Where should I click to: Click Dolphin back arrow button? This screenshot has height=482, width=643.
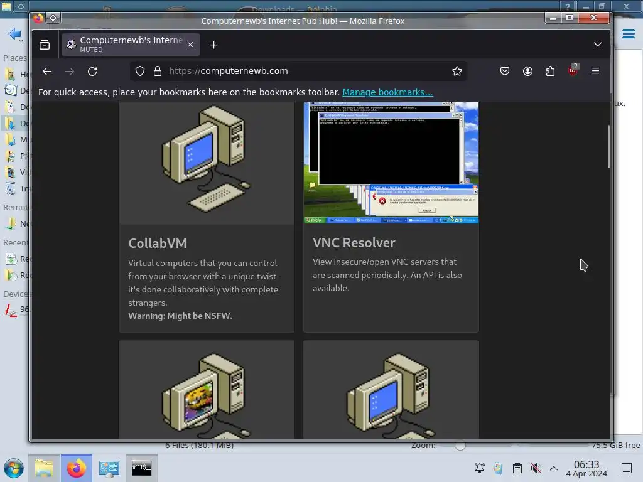pos(15,34)
